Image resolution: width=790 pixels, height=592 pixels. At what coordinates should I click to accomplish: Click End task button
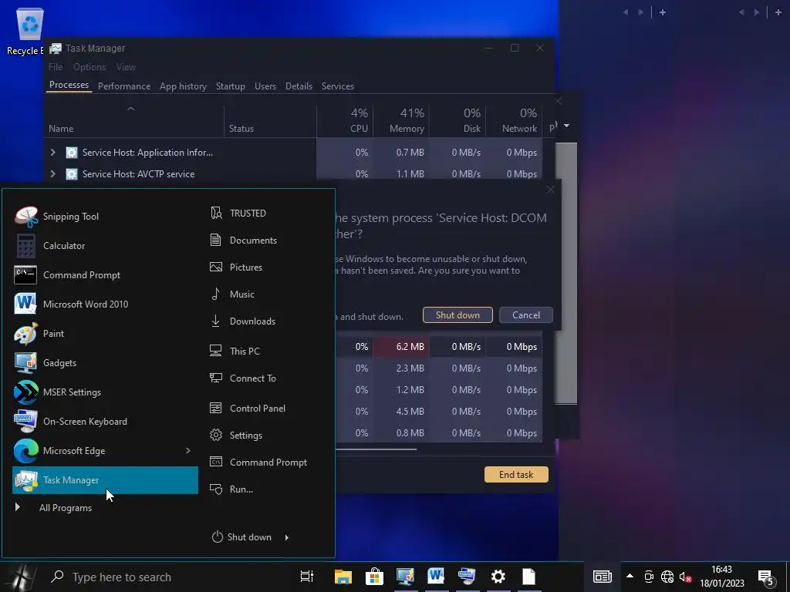pos(516,474)
